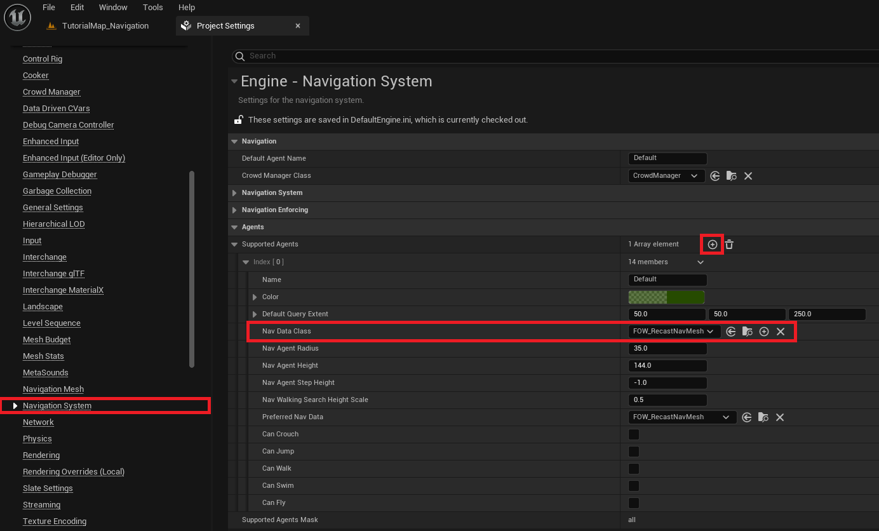Image resolution: width=879 pixels, height=531 pixels.
Task: Enable the Can Jump checkbox
Action: pos(634,452)
